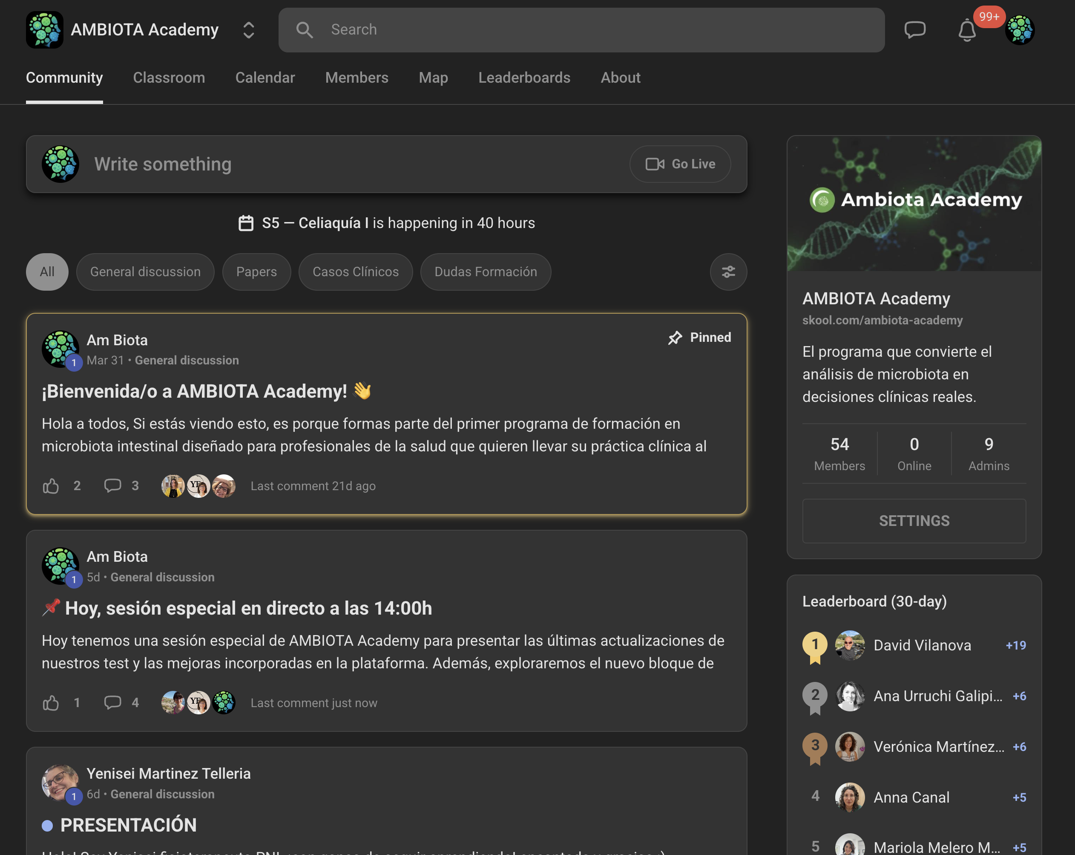Switch to the Classroom tab
The height and width of the screenshot is (855, 1075).
click(169, 78)
